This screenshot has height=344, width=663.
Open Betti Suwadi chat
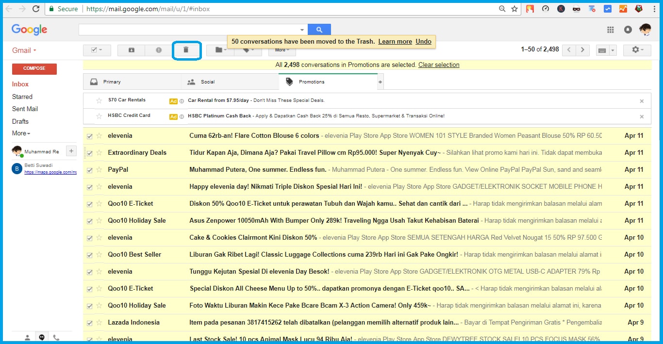coord(44,168)
